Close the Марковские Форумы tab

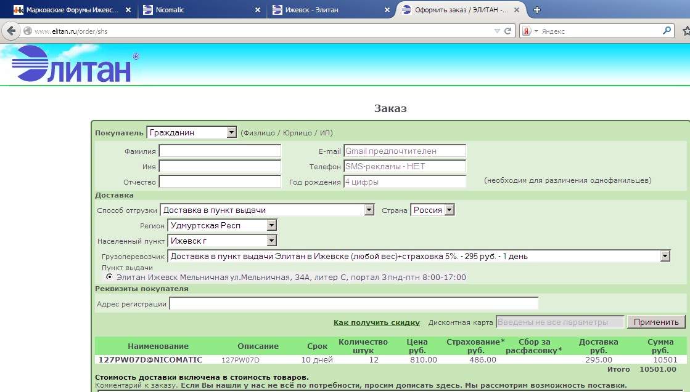[128, 10]
